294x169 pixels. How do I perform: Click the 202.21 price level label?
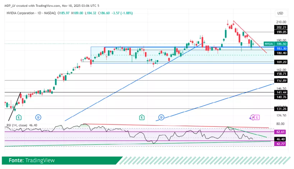click(x=280, y=27)
